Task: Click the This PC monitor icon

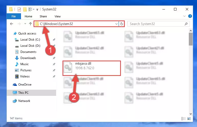Action: tap(15, 93)
